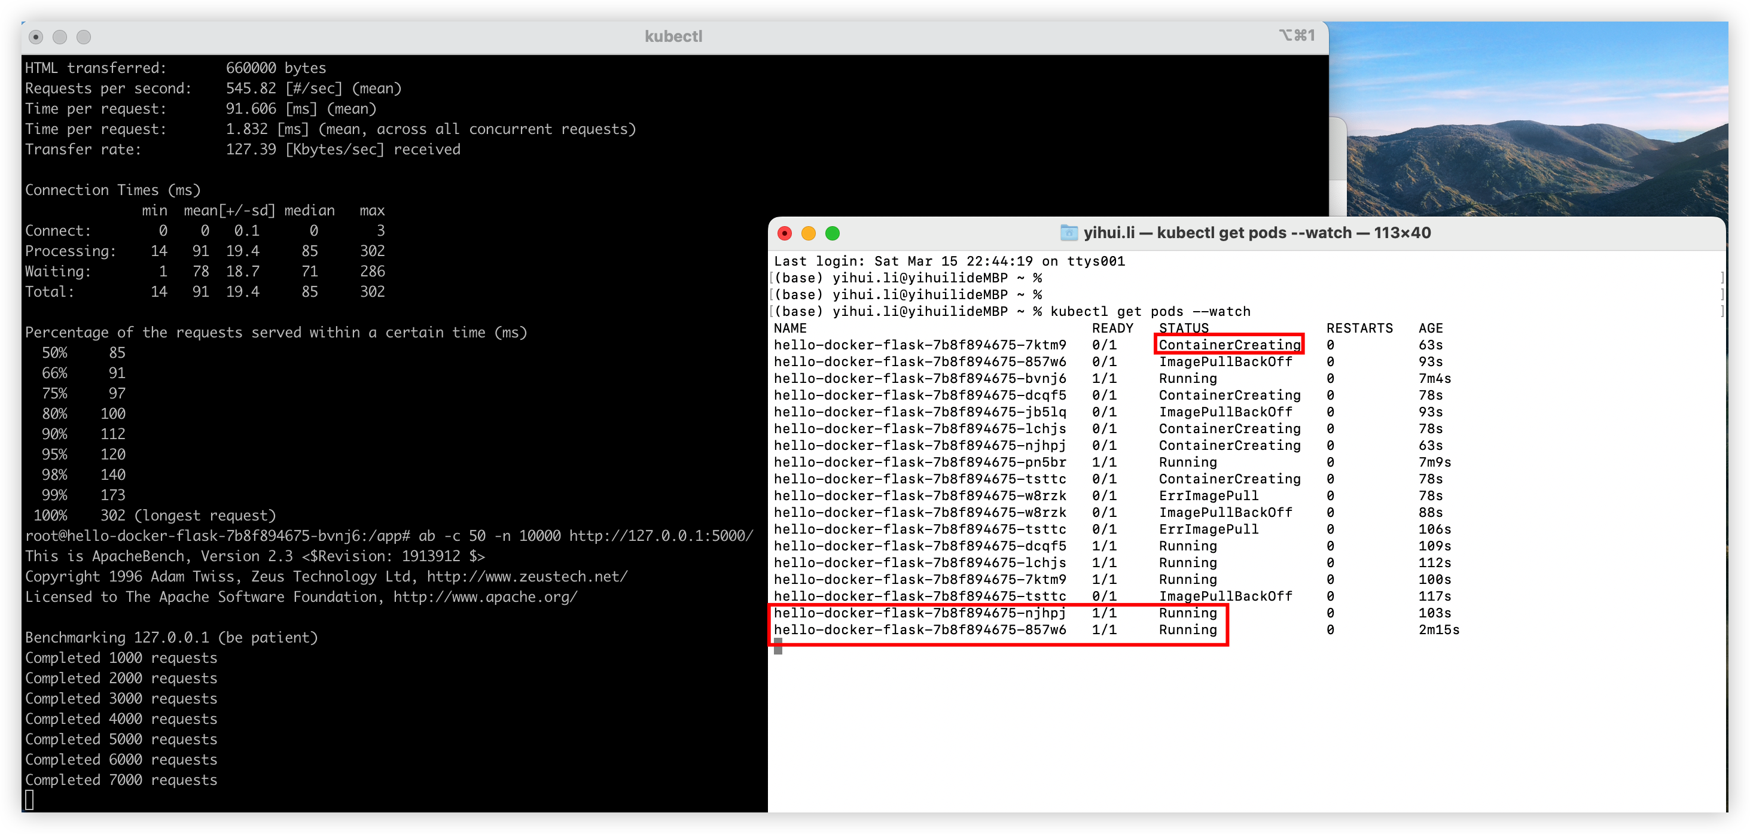Click the folder proxy icon in the title bar

coord(1069,233)
